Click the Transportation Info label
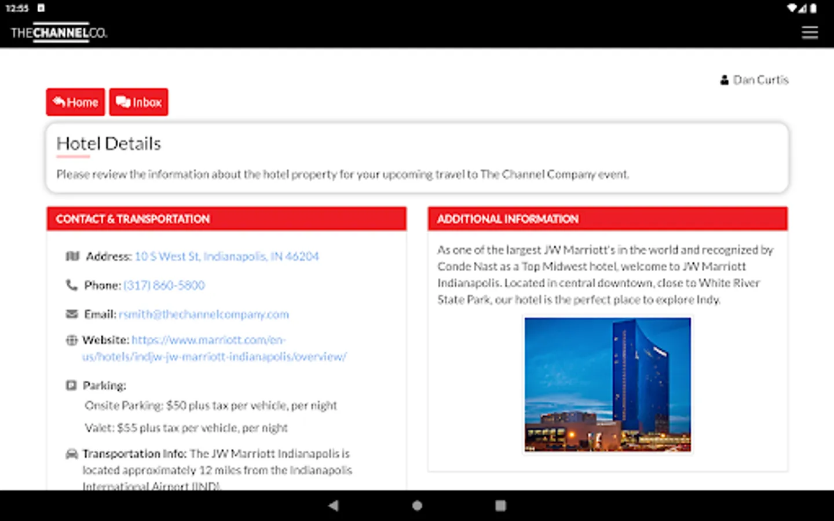This screenshot has height=521, width=834. (x=134, y=453)
